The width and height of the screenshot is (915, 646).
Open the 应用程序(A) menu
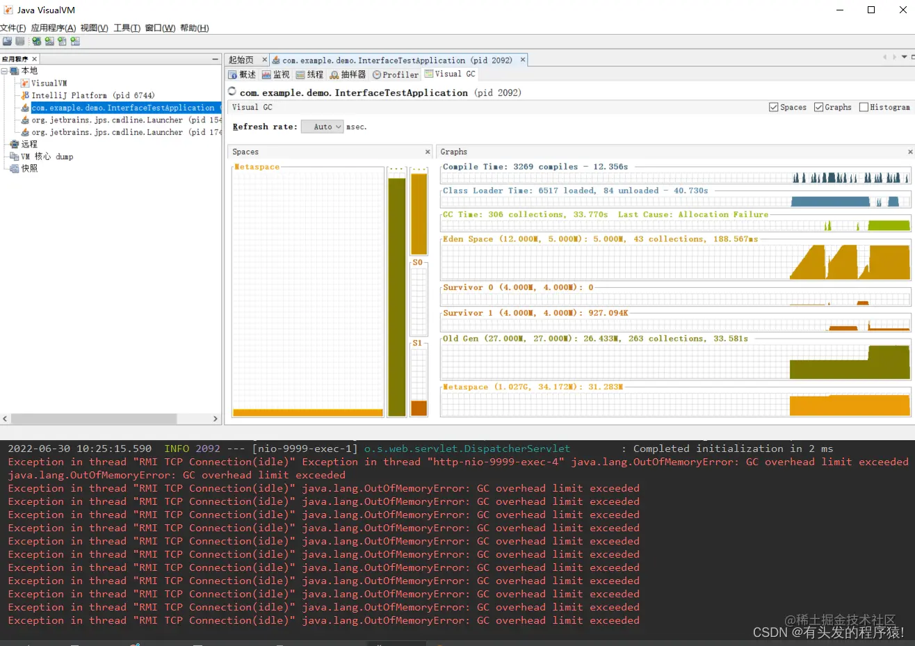coord(54,28)
